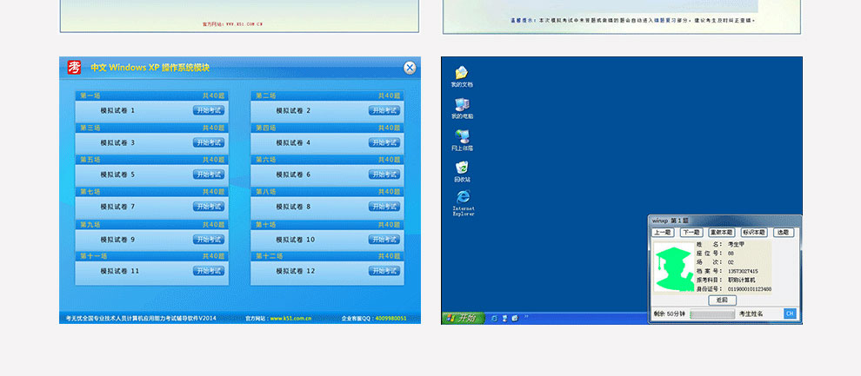The height and width of the screenshot is (376, 861).
Task: Start exam for 模拟试卷 2
Action: pos(384,111)
